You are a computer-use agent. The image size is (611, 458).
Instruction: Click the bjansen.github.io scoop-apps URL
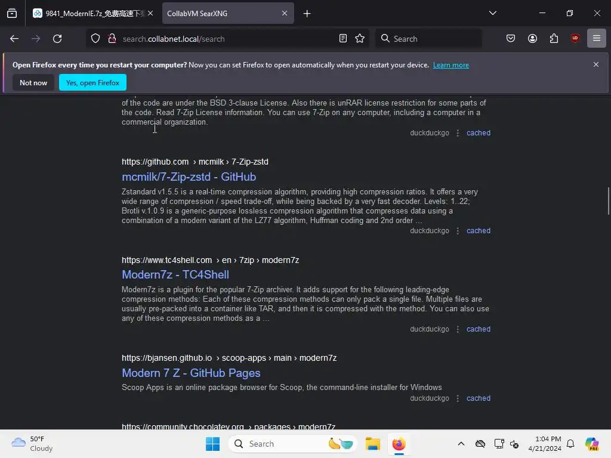coord(229,358)
